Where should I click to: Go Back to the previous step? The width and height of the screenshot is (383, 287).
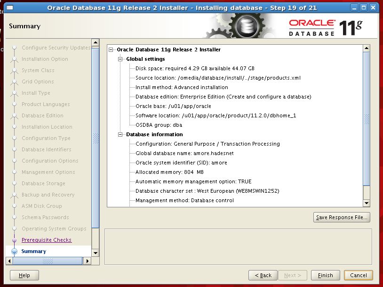(x=263, y=275)
